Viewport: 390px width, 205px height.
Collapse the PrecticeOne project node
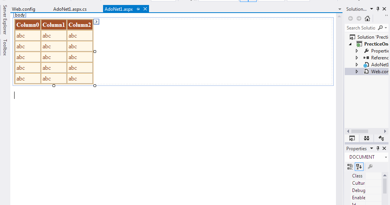pyautogui.click(x=351, y=44)
